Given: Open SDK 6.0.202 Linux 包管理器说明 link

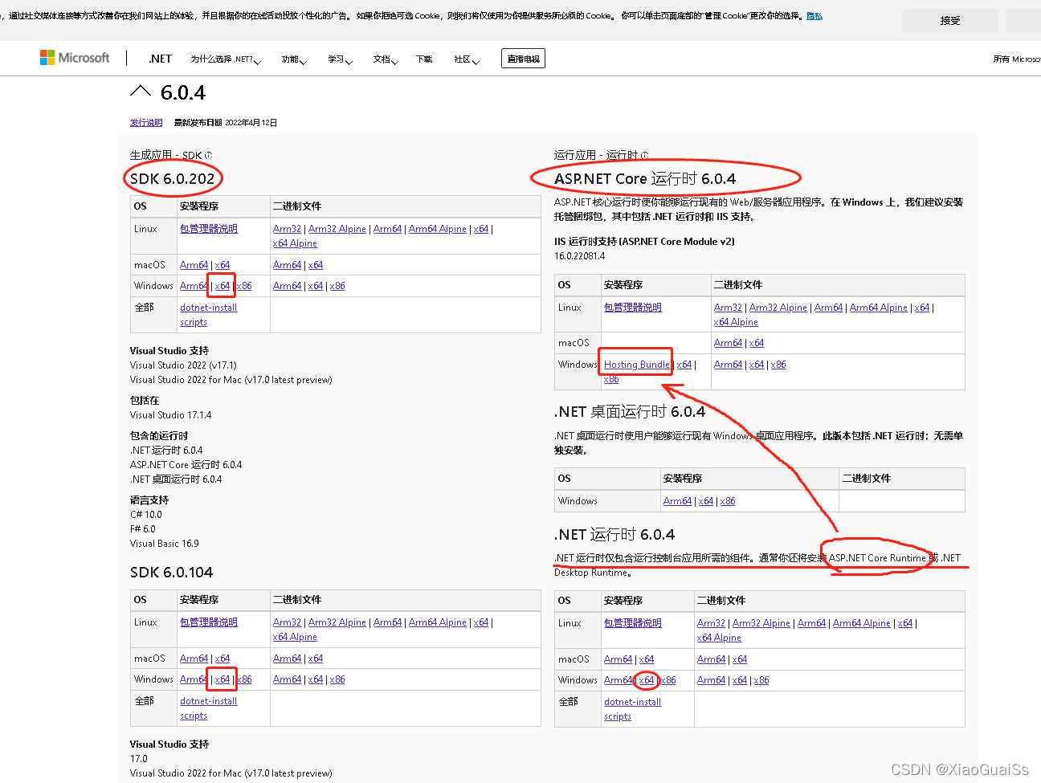Looking at the screenshot, I should point(209,229).
